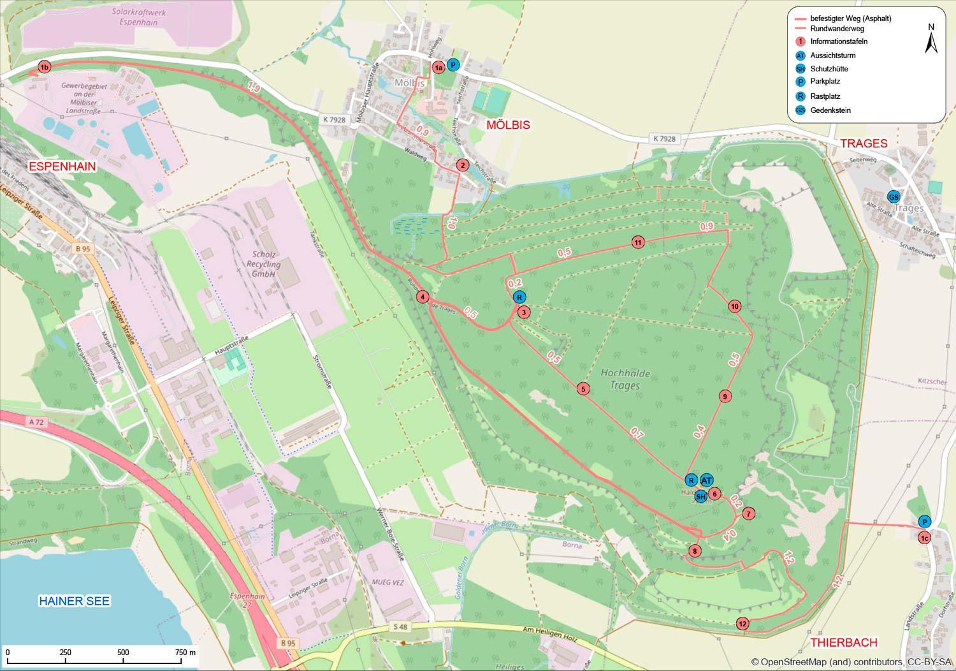The height and width of the screenshot is (671, 956).
Task: Select the MÖLBIS town label
Action: tap(508, 125)
